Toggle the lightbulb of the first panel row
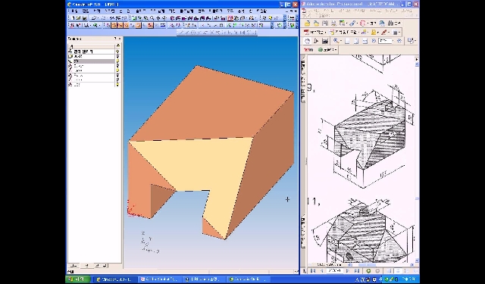The height and width of the screenshot is (284, 485). (118, 51)
